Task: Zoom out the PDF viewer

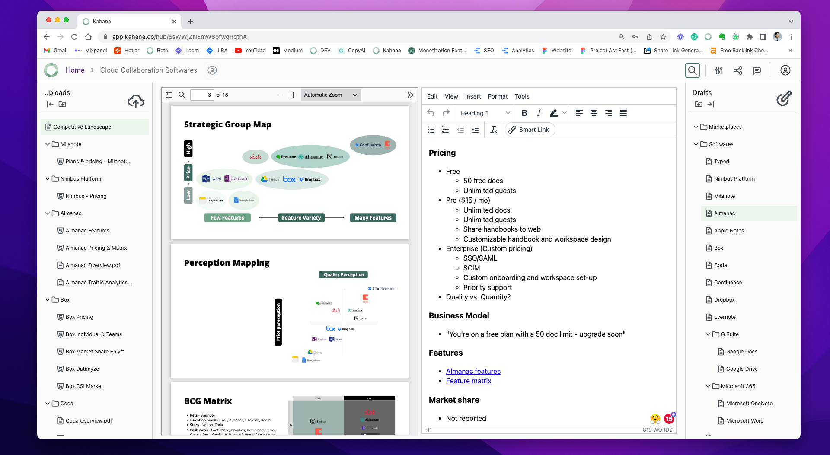Action: pyautogui.click(x=281, y=95)
